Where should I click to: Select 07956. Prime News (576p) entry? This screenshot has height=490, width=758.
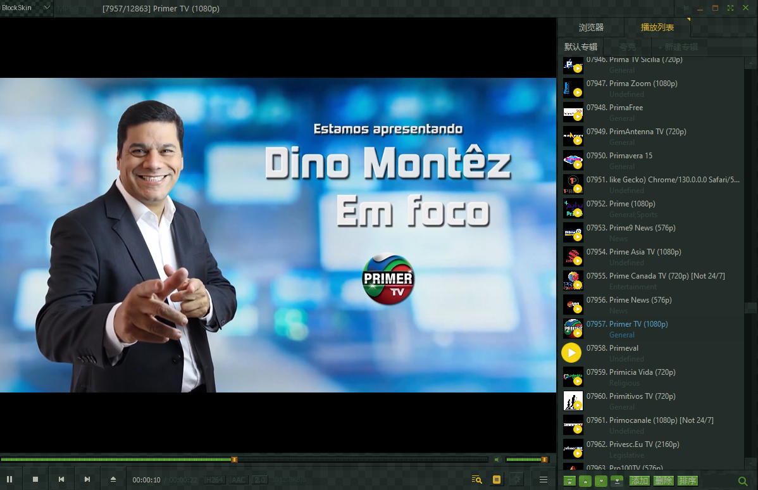pos(652,305)
